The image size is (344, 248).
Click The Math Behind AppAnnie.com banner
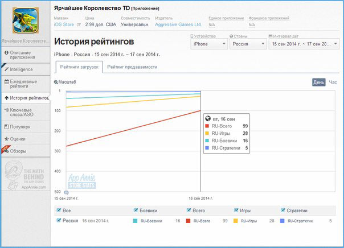click(26, 175)
